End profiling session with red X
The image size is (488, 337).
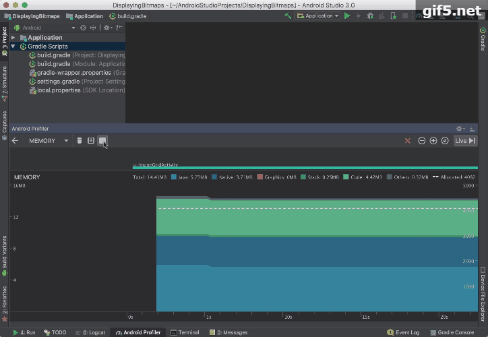point(407,141)
